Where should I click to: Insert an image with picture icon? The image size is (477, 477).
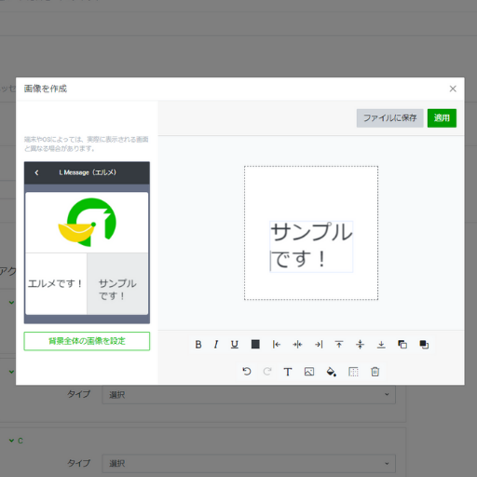[309, 372]
